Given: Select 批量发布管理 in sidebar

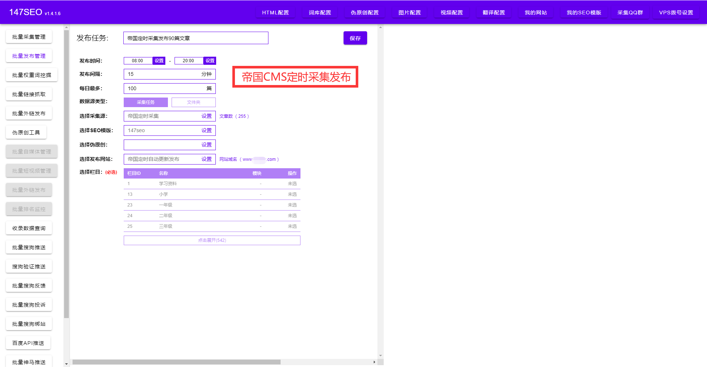Looking at the screenshot, I should coord(29,56).
